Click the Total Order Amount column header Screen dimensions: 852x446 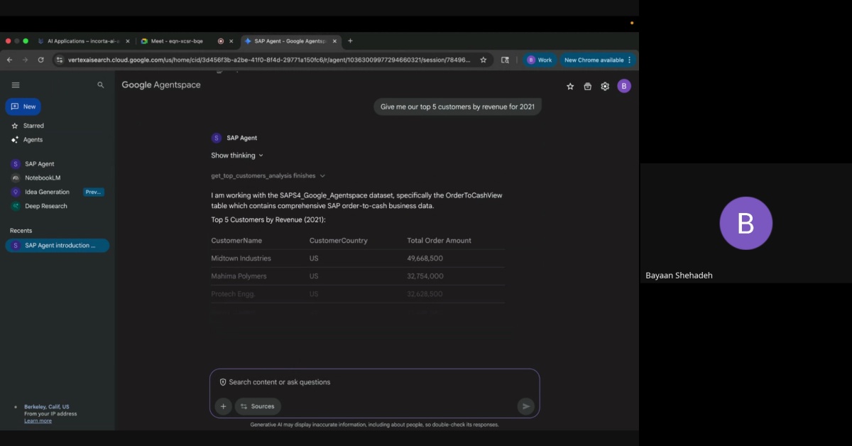point(439,241)
